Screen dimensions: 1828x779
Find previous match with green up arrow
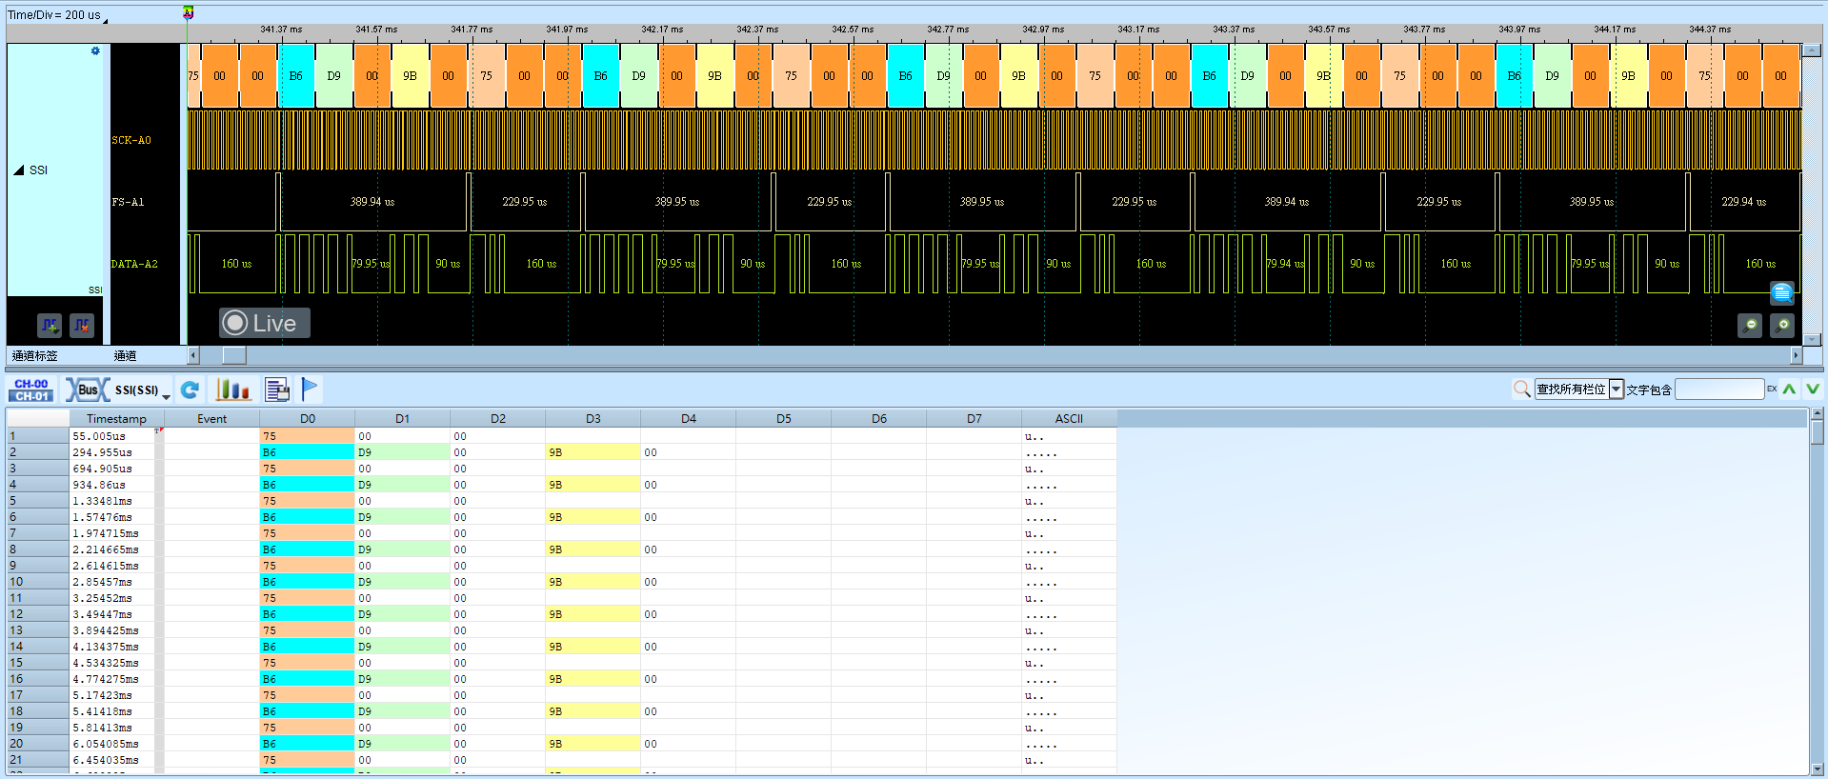point(1789,389)
